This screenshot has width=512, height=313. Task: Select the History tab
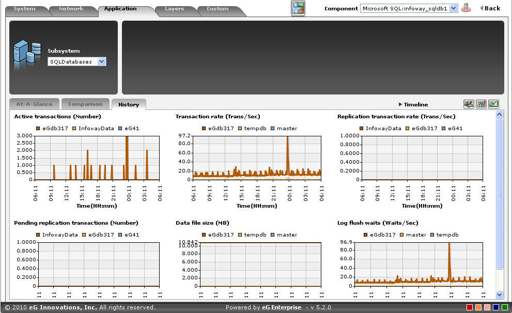pos(129,104)
